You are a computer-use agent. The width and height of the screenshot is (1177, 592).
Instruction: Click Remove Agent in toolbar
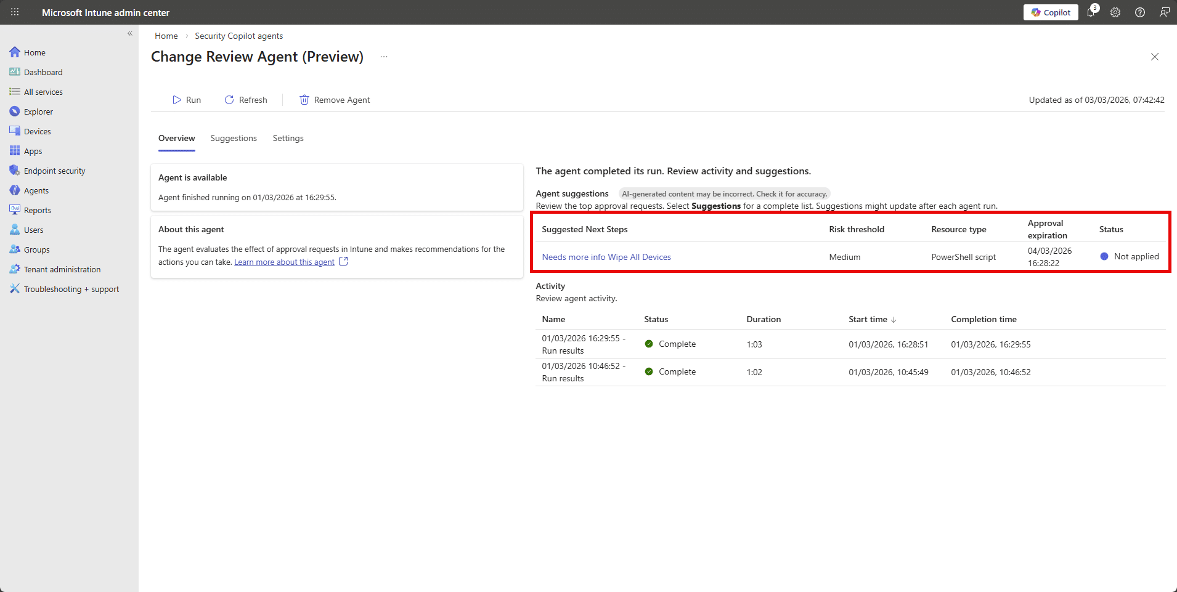click(x=335, y=100)
